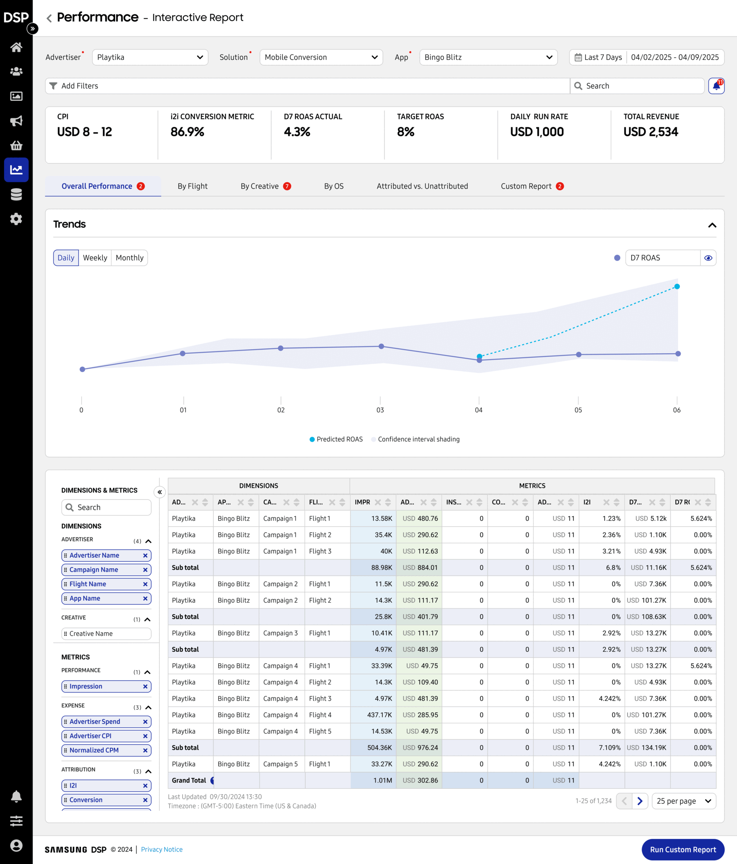The image size is (737, 864).
Task: Switch trends to Daily view
Action: click(x=66, y=258)
